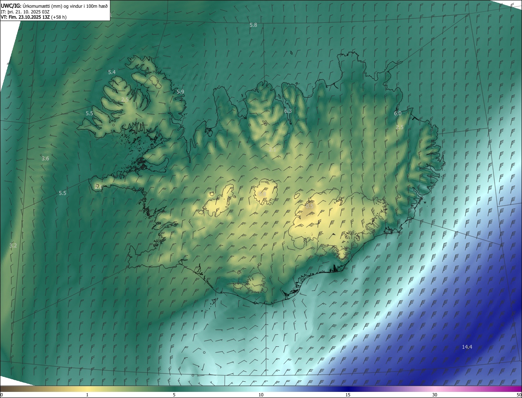522x398 pixels.
Task: Click the 6.0 value label in the east
Action: [398, 114]
